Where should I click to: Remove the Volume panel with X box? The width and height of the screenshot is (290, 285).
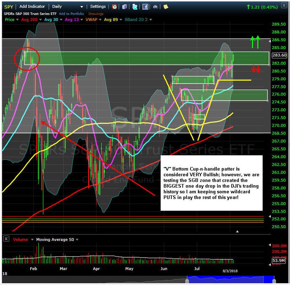pos(6,239)
